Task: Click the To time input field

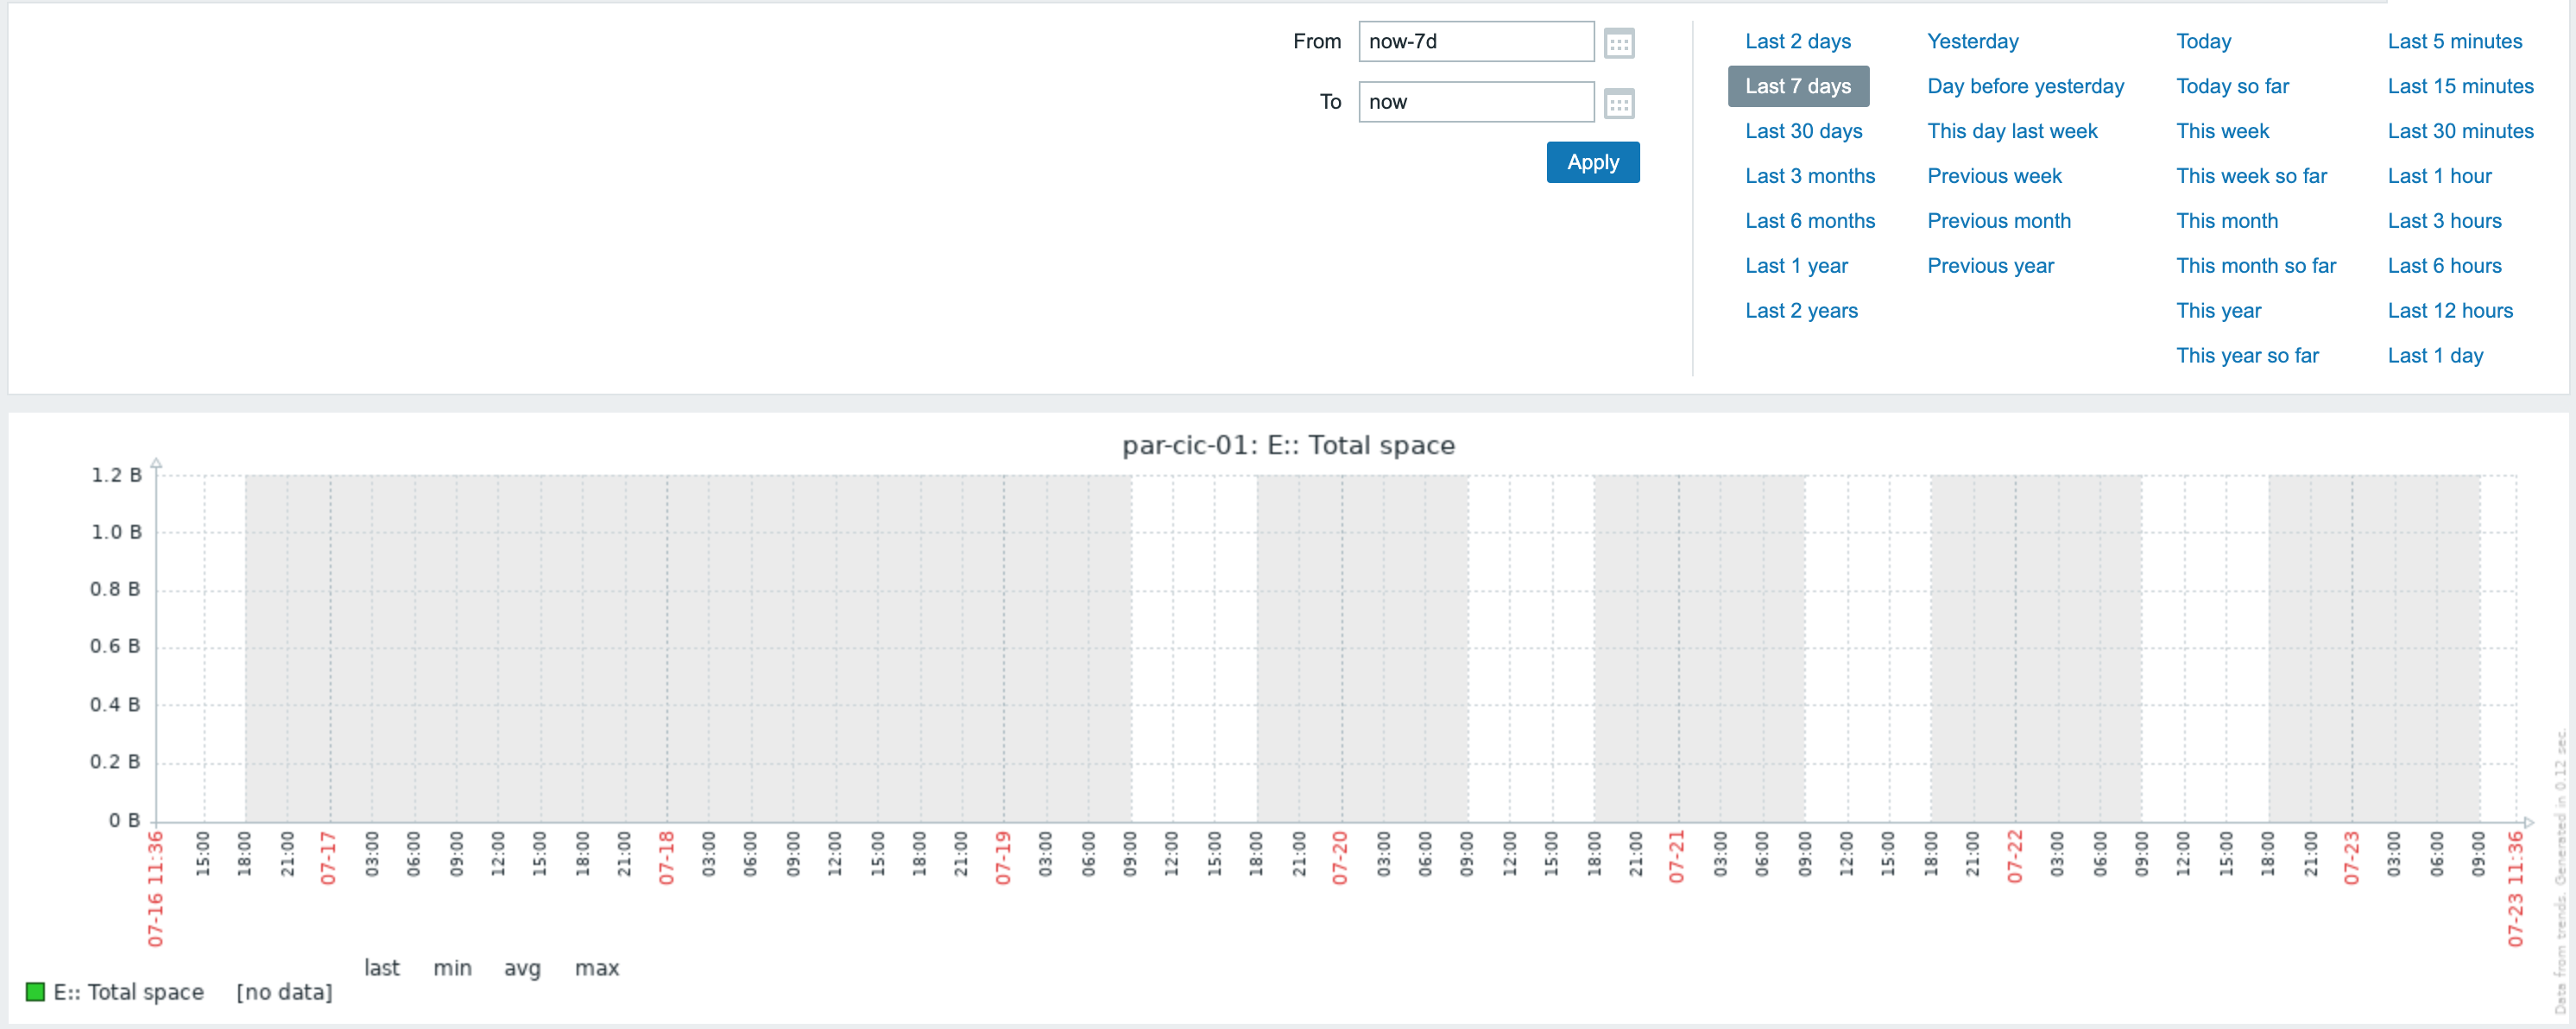Action: pos(1476,102)
